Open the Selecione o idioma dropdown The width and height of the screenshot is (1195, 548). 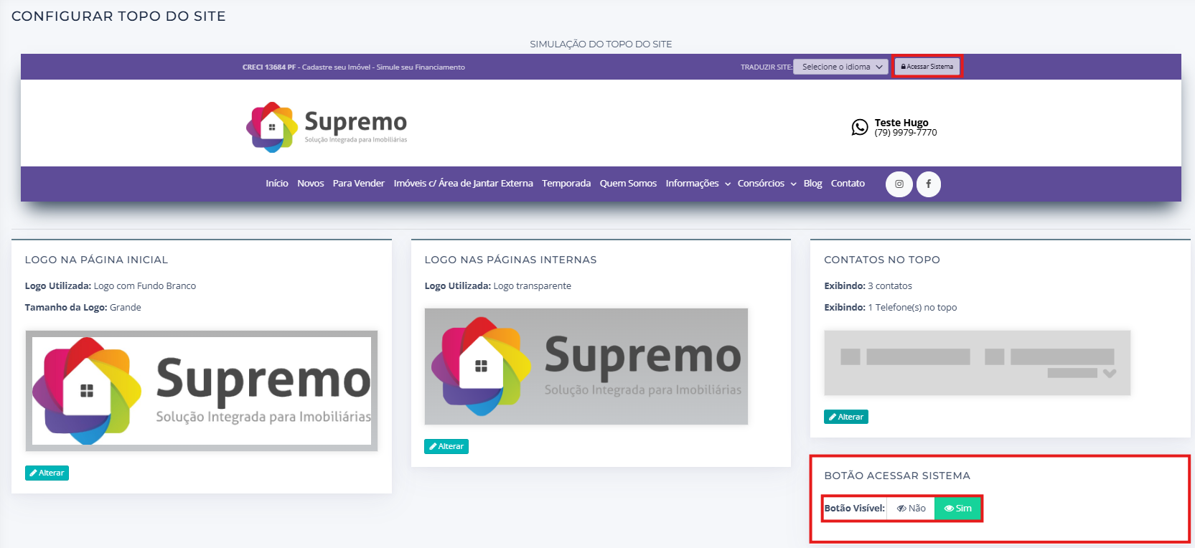[841, 67]
